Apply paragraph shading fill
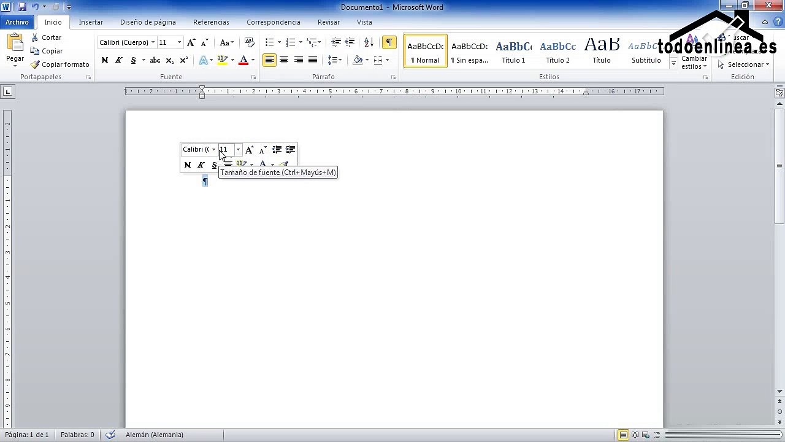The image size is (785, 442). pyautogui.click(x=358, y=60)
